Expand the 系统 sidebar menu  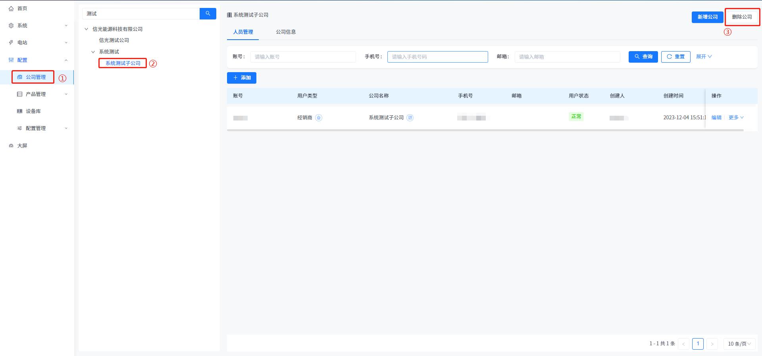coord(38,25)
